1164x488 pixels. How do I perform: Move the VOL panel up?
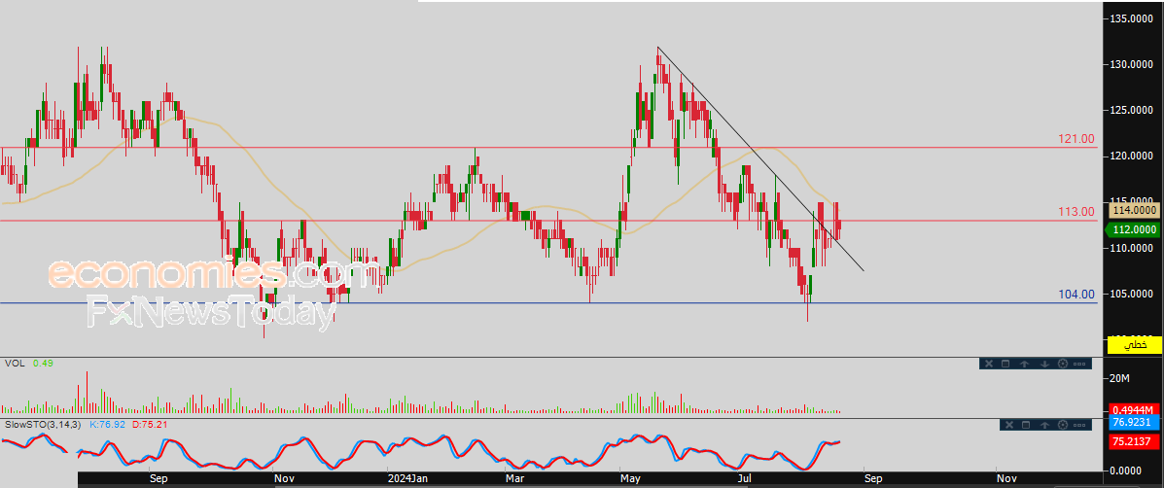coord(1024,365)
